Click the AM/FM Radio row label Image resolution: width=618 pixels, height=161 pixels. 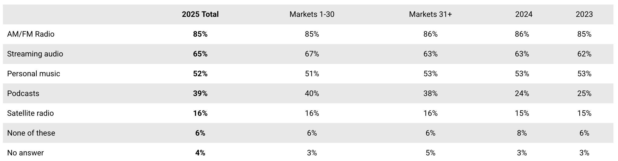point(31,34)
